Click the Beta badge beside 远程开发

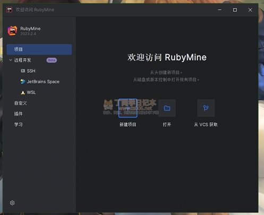coord(52,60)
